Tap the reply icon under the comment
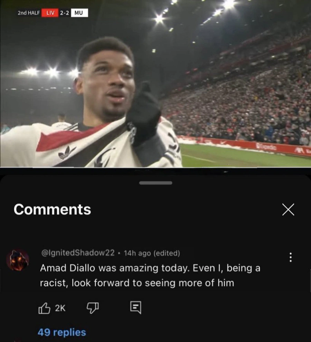This screenshot has width=311, height=342. point(135,307)
